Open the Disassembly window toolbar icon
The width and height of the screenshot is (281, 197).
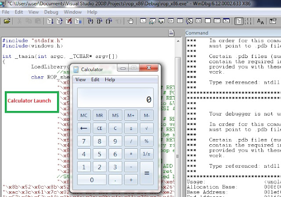[198, 21]
